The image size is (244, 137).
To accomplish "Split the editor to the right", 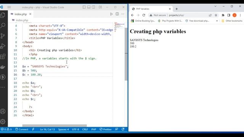I will coord(117,14).
